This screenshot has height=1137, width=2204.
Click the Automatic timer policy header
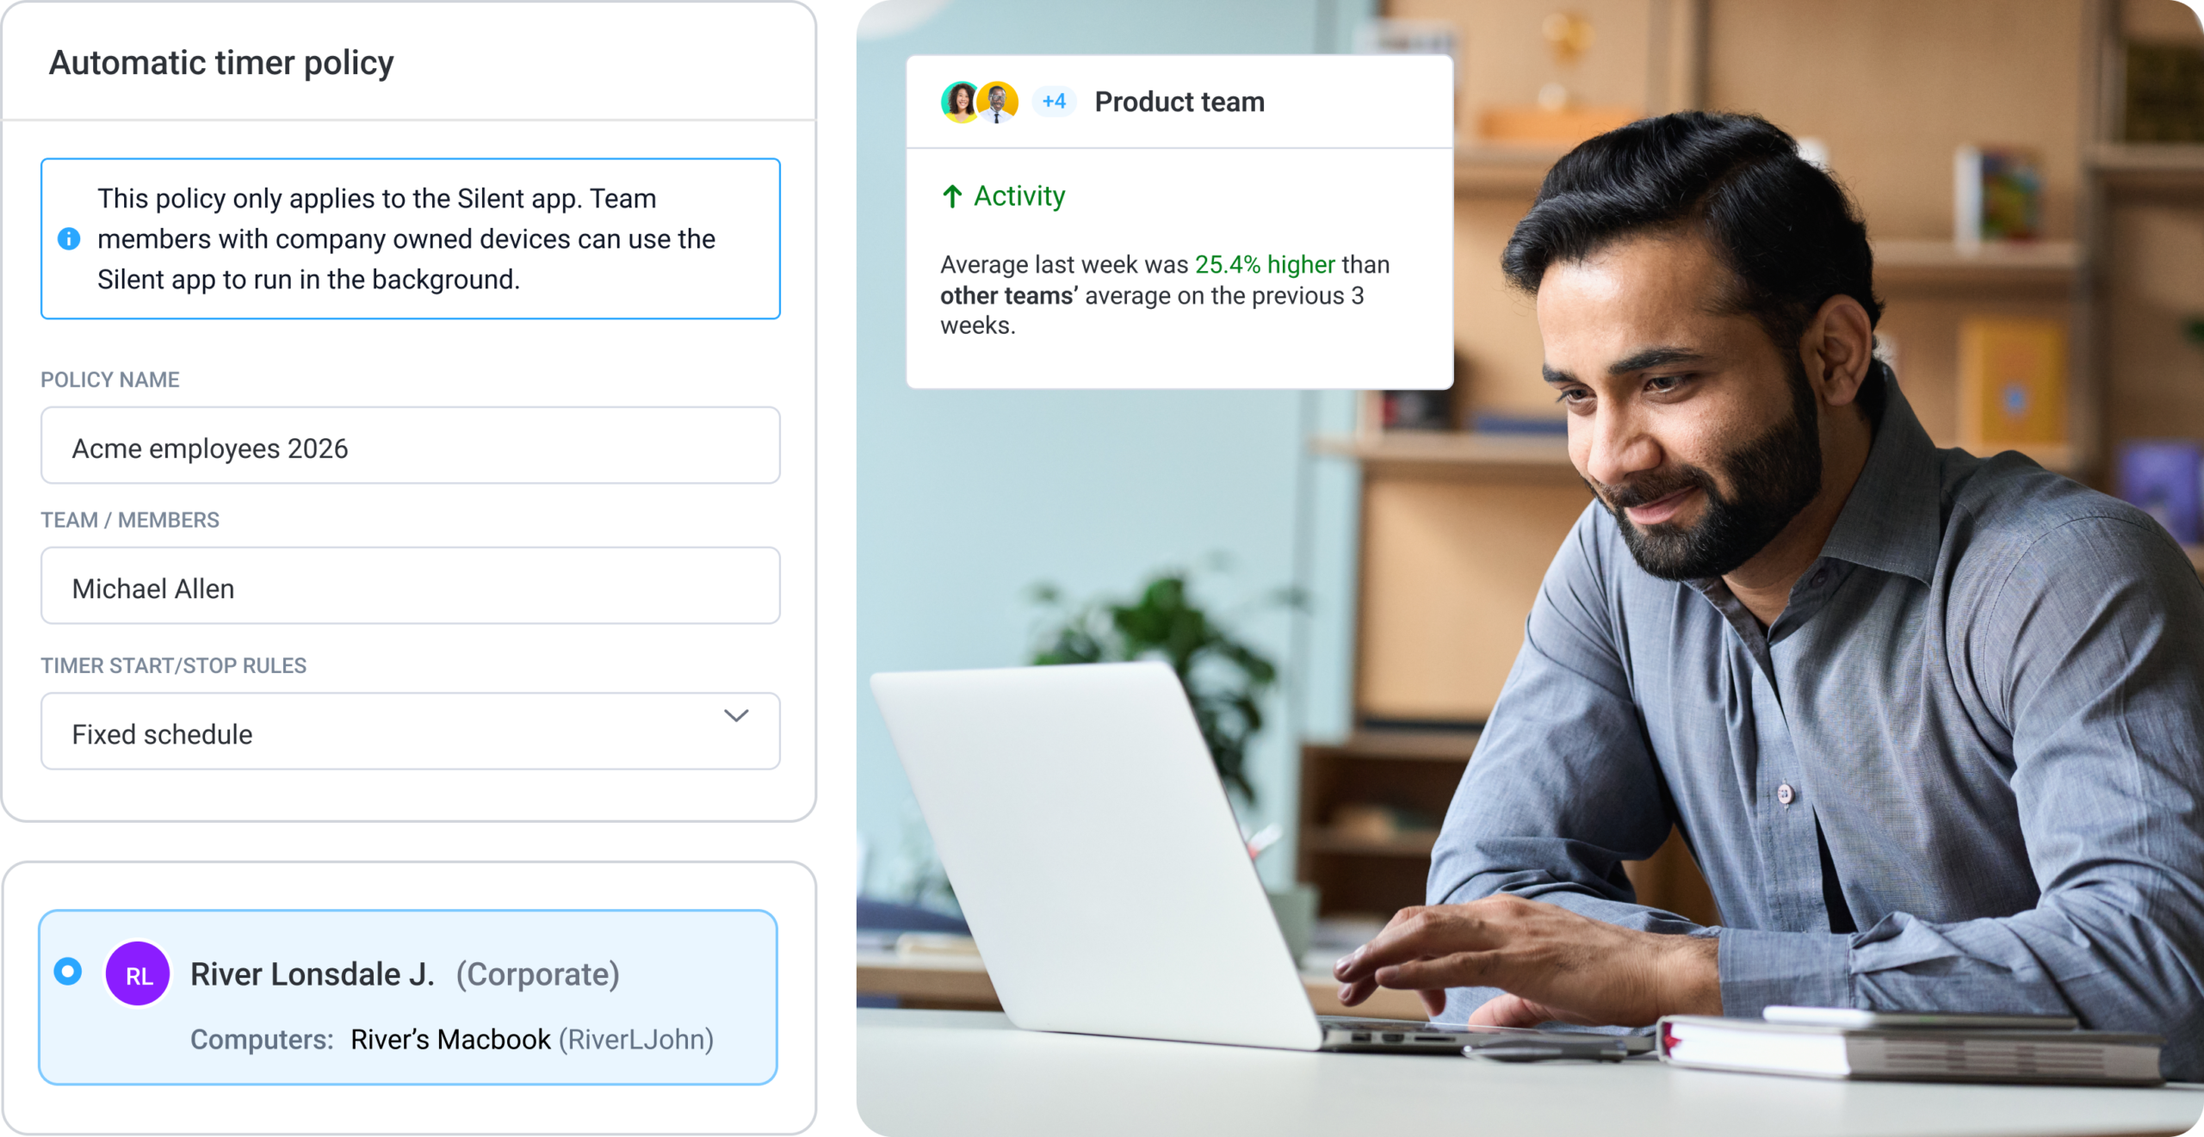221,63
